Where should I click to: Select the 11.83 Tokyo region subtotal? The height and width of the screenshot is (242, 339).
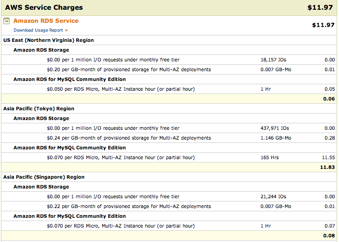pos(327,167)
